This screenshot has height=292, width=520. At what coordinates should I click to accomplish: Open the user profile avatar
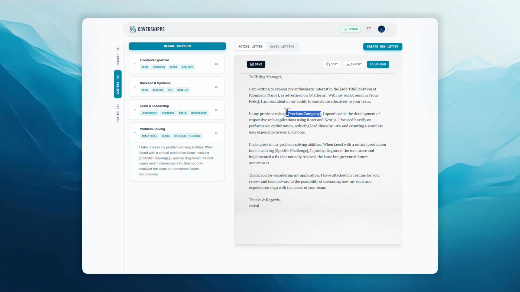(381, 29)
